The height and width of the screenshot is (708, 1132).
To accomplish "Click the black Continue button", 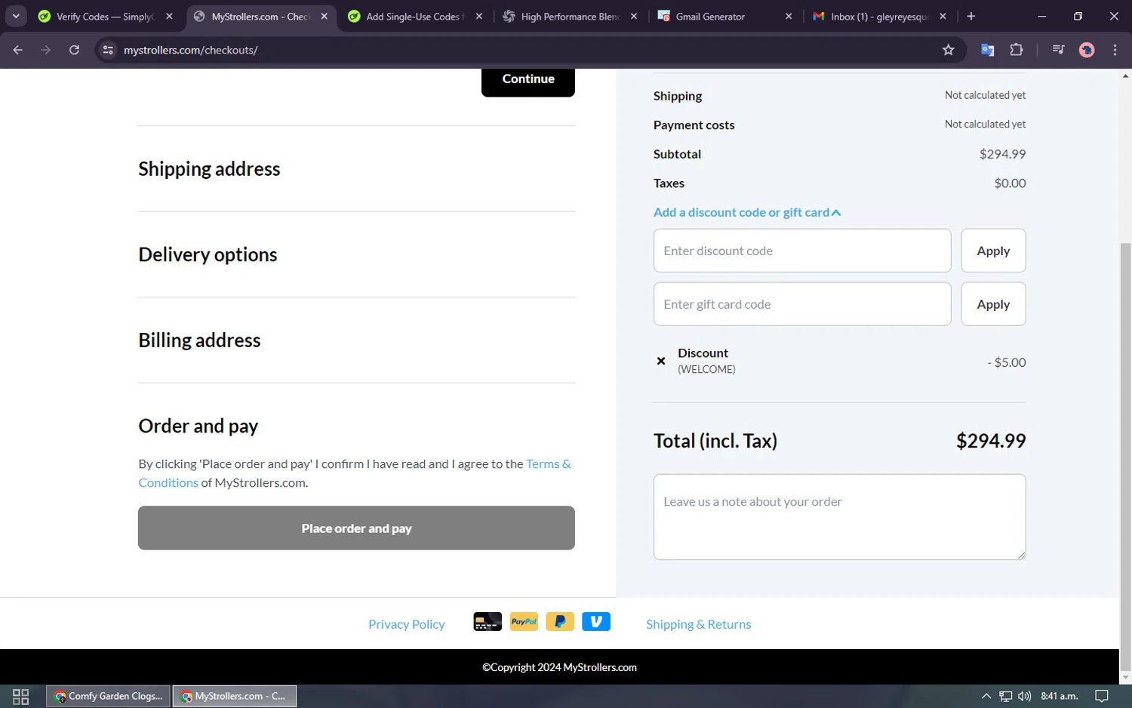I will [528, 80].
